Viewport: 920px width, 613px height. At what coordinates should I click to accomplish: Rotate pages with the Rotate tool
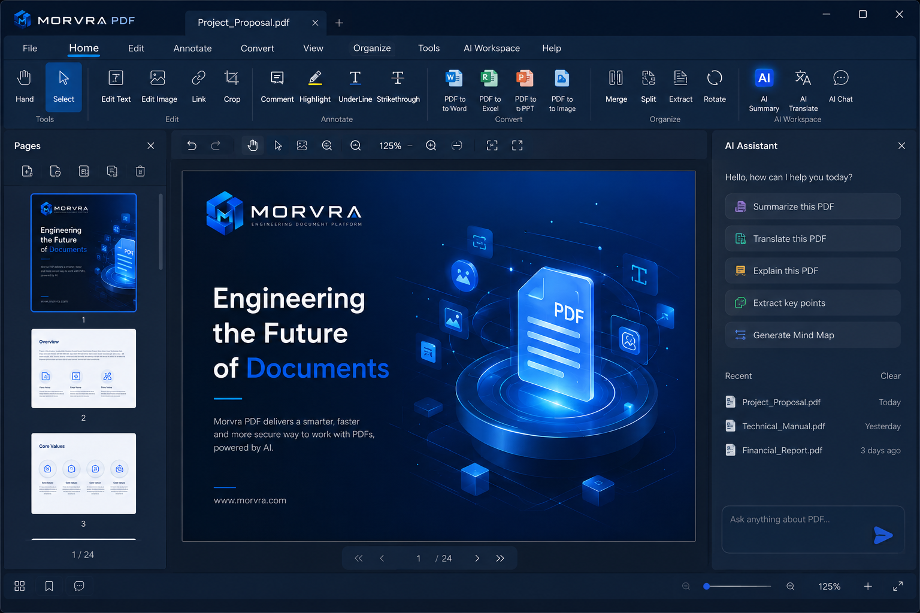click(x=715, y=86)
